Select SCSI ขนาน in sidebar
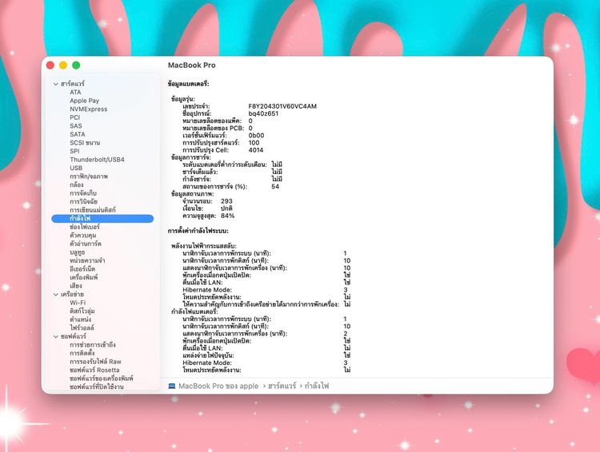This screenshot has height=452, width=600. click(x=85, y=142)
